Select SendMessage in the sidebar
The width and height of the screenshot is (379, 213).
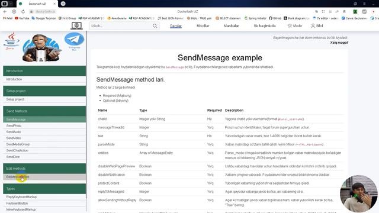point(44,120)
